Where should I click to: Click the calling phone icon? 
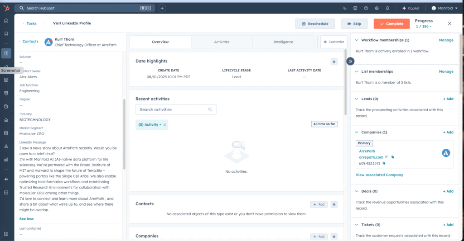coord(344,8)
